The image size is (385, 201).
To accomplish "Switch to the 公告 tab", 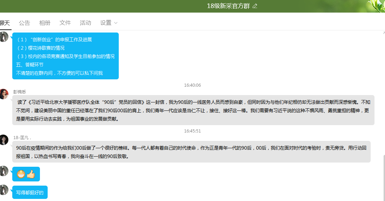I will pos(25,23).
